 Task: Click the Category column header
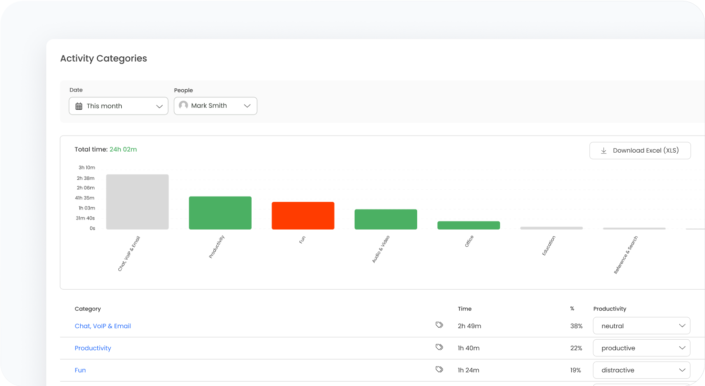point(88,309)
